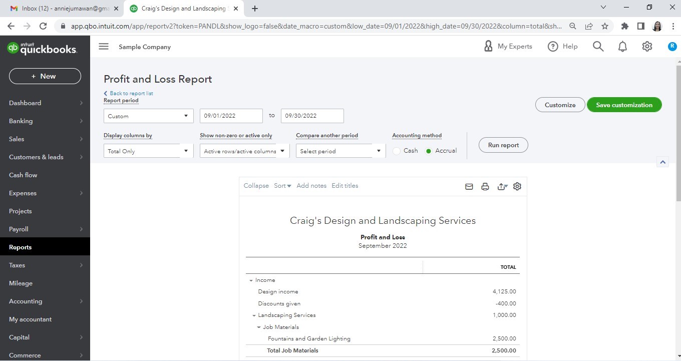Open Compare another period dropdown
The height and width of the screenshot is (361, 681).
pos(341,151)
